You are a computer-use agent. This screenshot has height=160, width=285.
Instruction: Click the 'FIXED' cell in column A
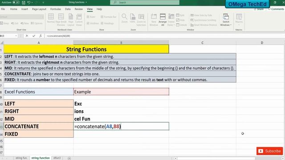coord(39,134)
